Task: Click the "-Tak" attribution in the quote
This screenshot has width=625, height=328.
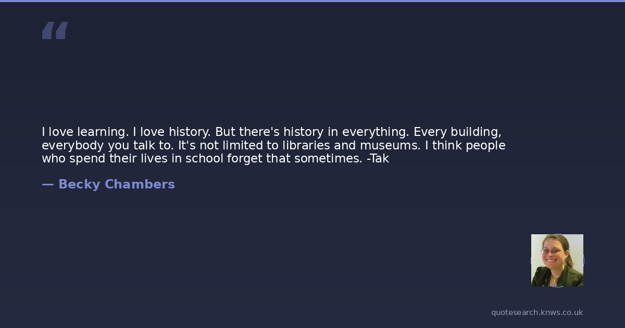Action: 378,158
